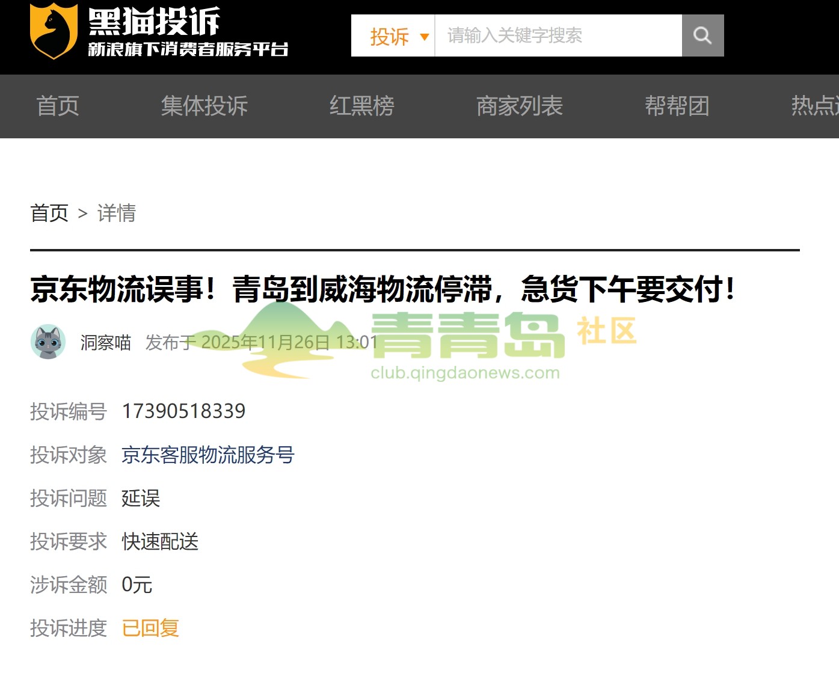Image resolution: width=839 pixels, height=679 pixels.
Task: Click the complaint number 17390518339
Action: pyautogui.click(x=183, y=411)
